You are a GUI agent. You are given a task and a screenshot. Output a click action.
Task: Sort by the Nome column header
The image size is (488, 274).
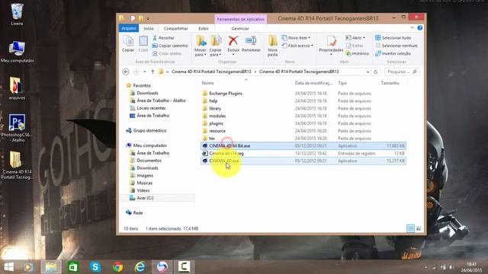(207, 83)
